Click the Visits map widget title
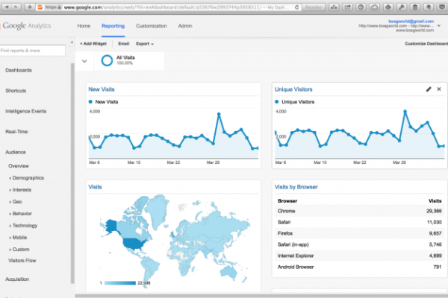 [x=95, y=187]
